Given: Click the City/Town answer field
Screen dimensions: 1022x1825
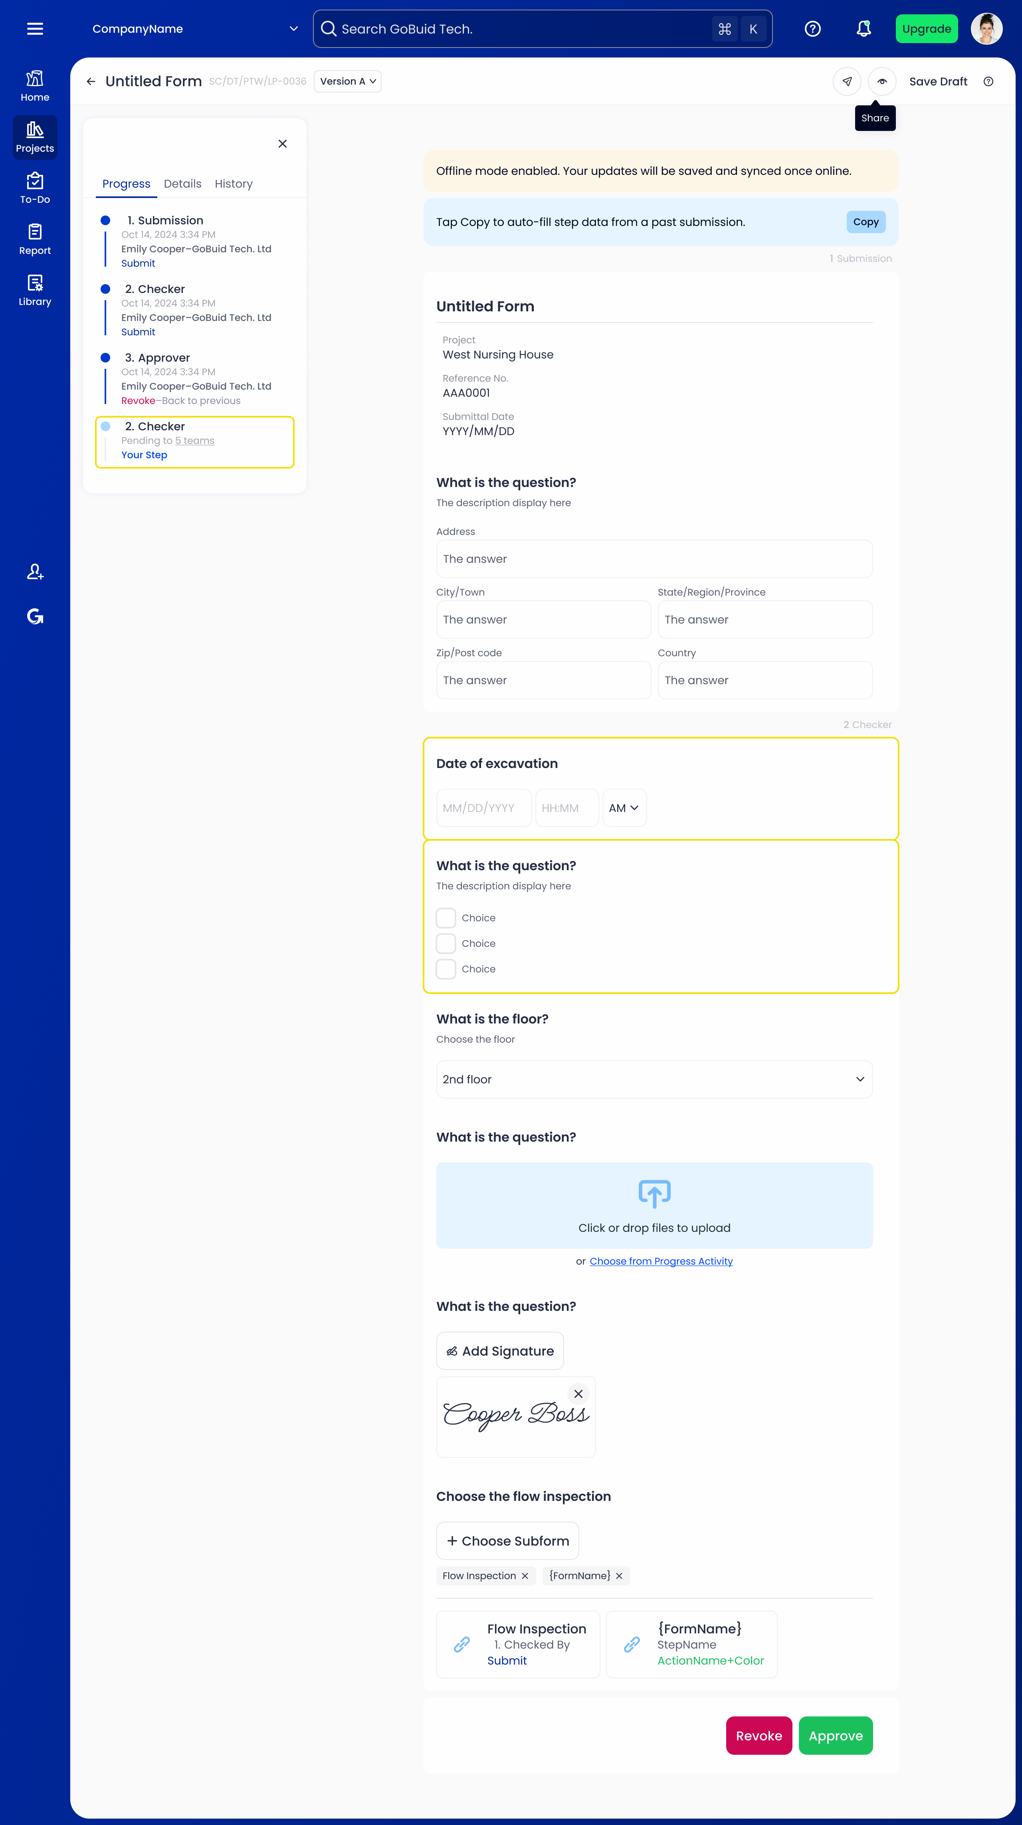Looking at the screenshot, I should (x=544, y=620).
